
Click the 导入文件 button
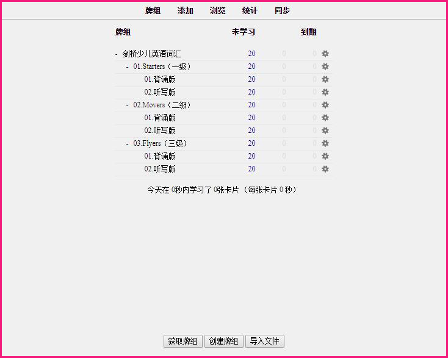265,341
